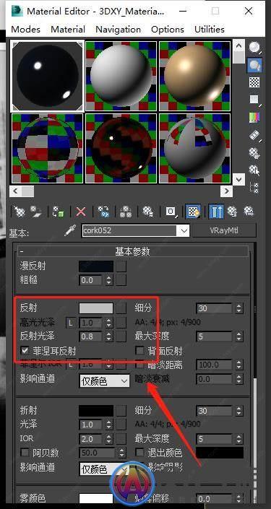Screen dimensions: 271x509
Task: Open Material Editor Options from side toolbar
Action: tap(255, 152)
